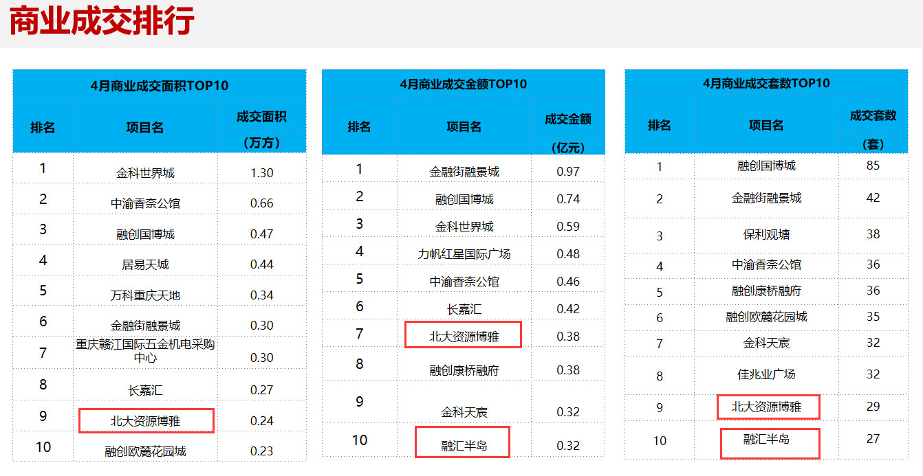Select 北大资源博雅 in the amount table

(x=464, y=337)
